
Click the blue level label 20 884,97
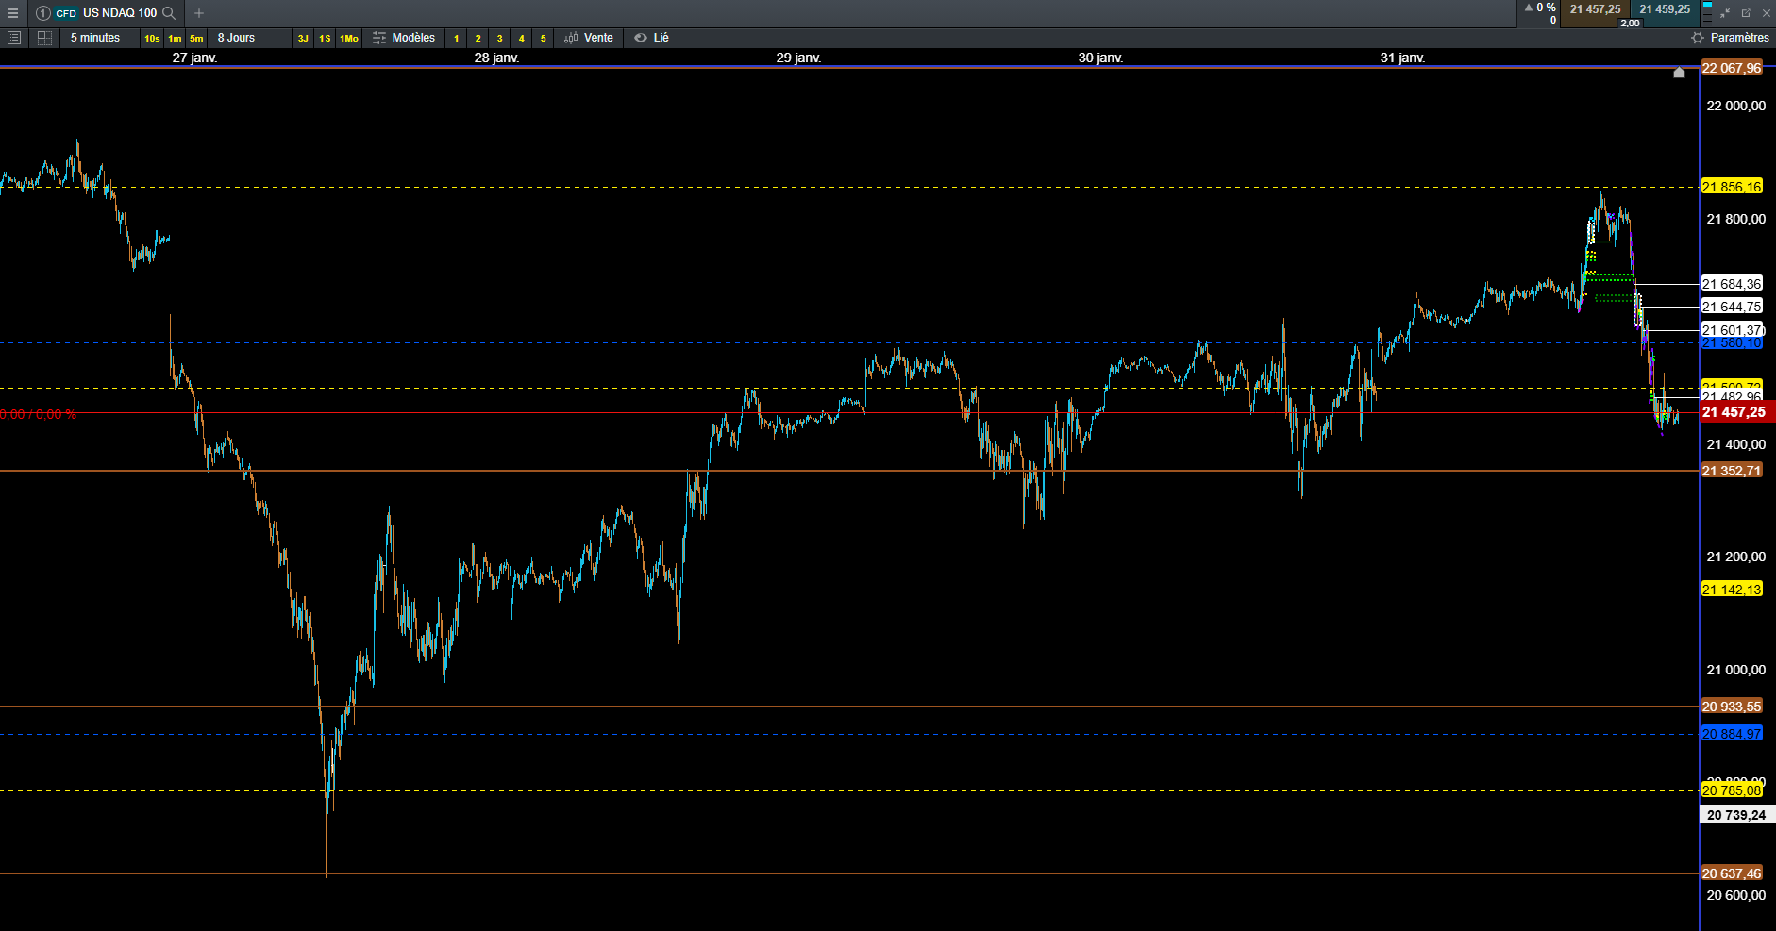pyautogui.click(x=1732, y=734)
